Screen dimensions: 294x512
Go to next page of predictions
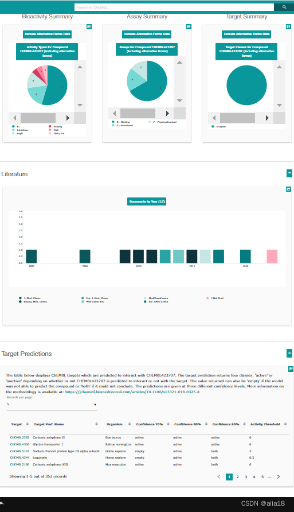click(279, 477)
